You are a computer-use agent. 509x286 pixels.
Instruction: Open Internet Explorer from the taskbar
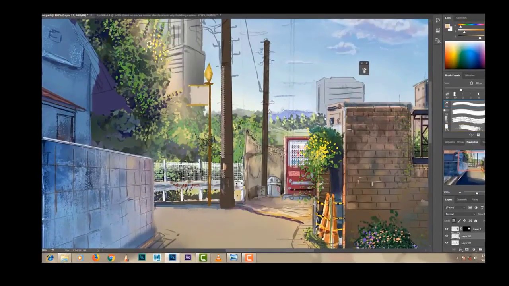[50, 258]
